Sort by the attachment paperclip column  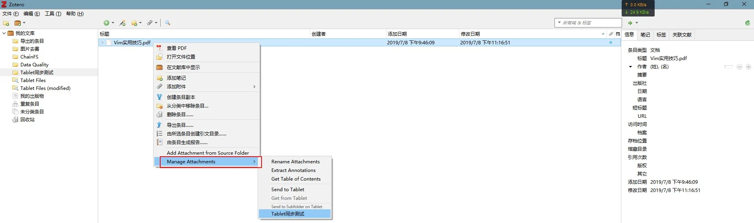click(x=611, y=34)
